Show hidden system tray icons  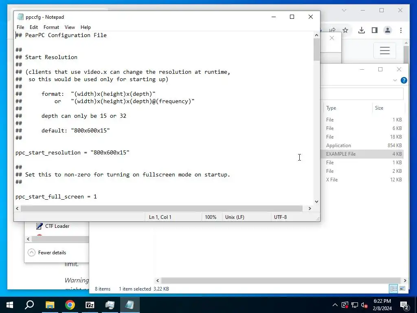click(x=335, y=305)
